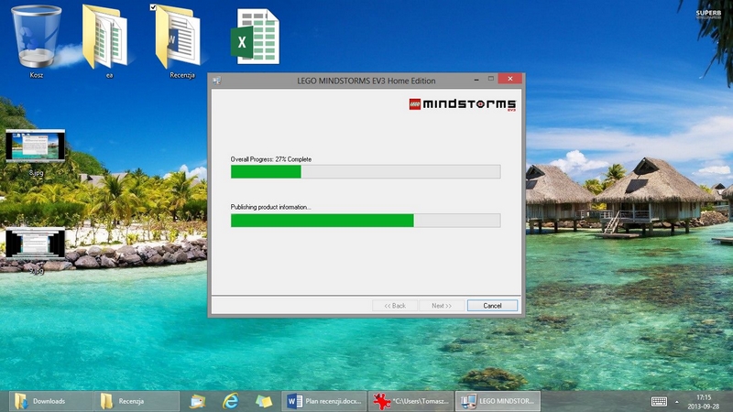Click the disabled maximize button of installer
The height and width of the screenshot is (412, 733).
(491, 79)
